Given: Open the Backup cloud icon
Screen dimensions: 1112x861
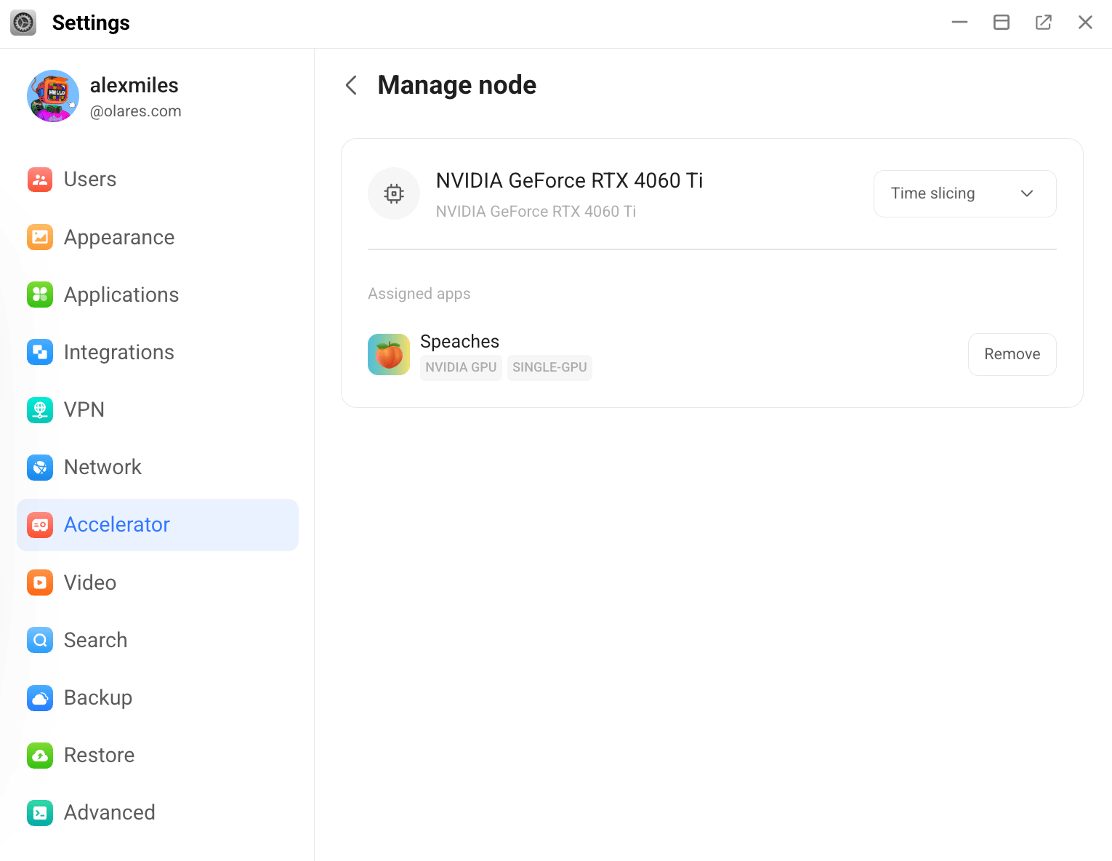Looking at the screenshot, I should [x=40, y=697].
